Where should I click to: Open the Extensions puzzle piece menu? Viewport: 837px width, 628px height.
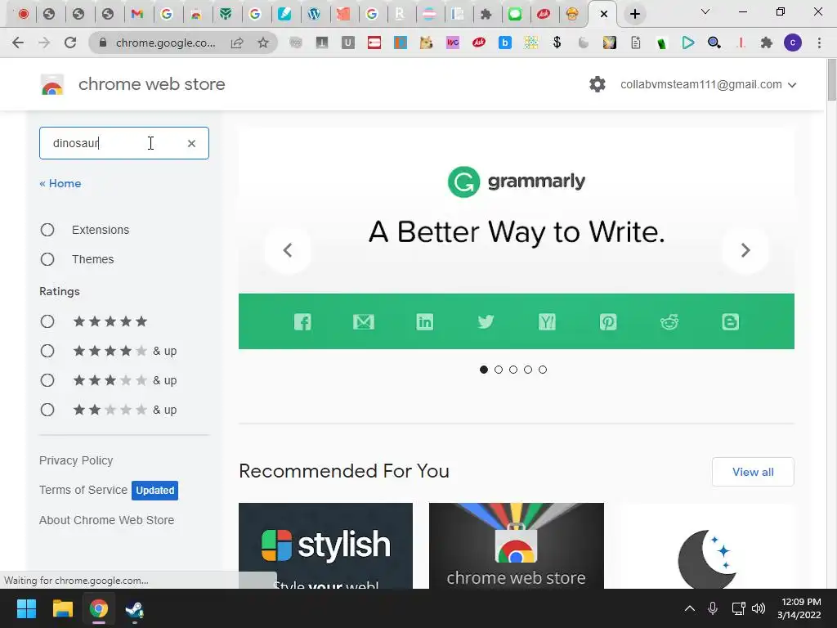767,43
